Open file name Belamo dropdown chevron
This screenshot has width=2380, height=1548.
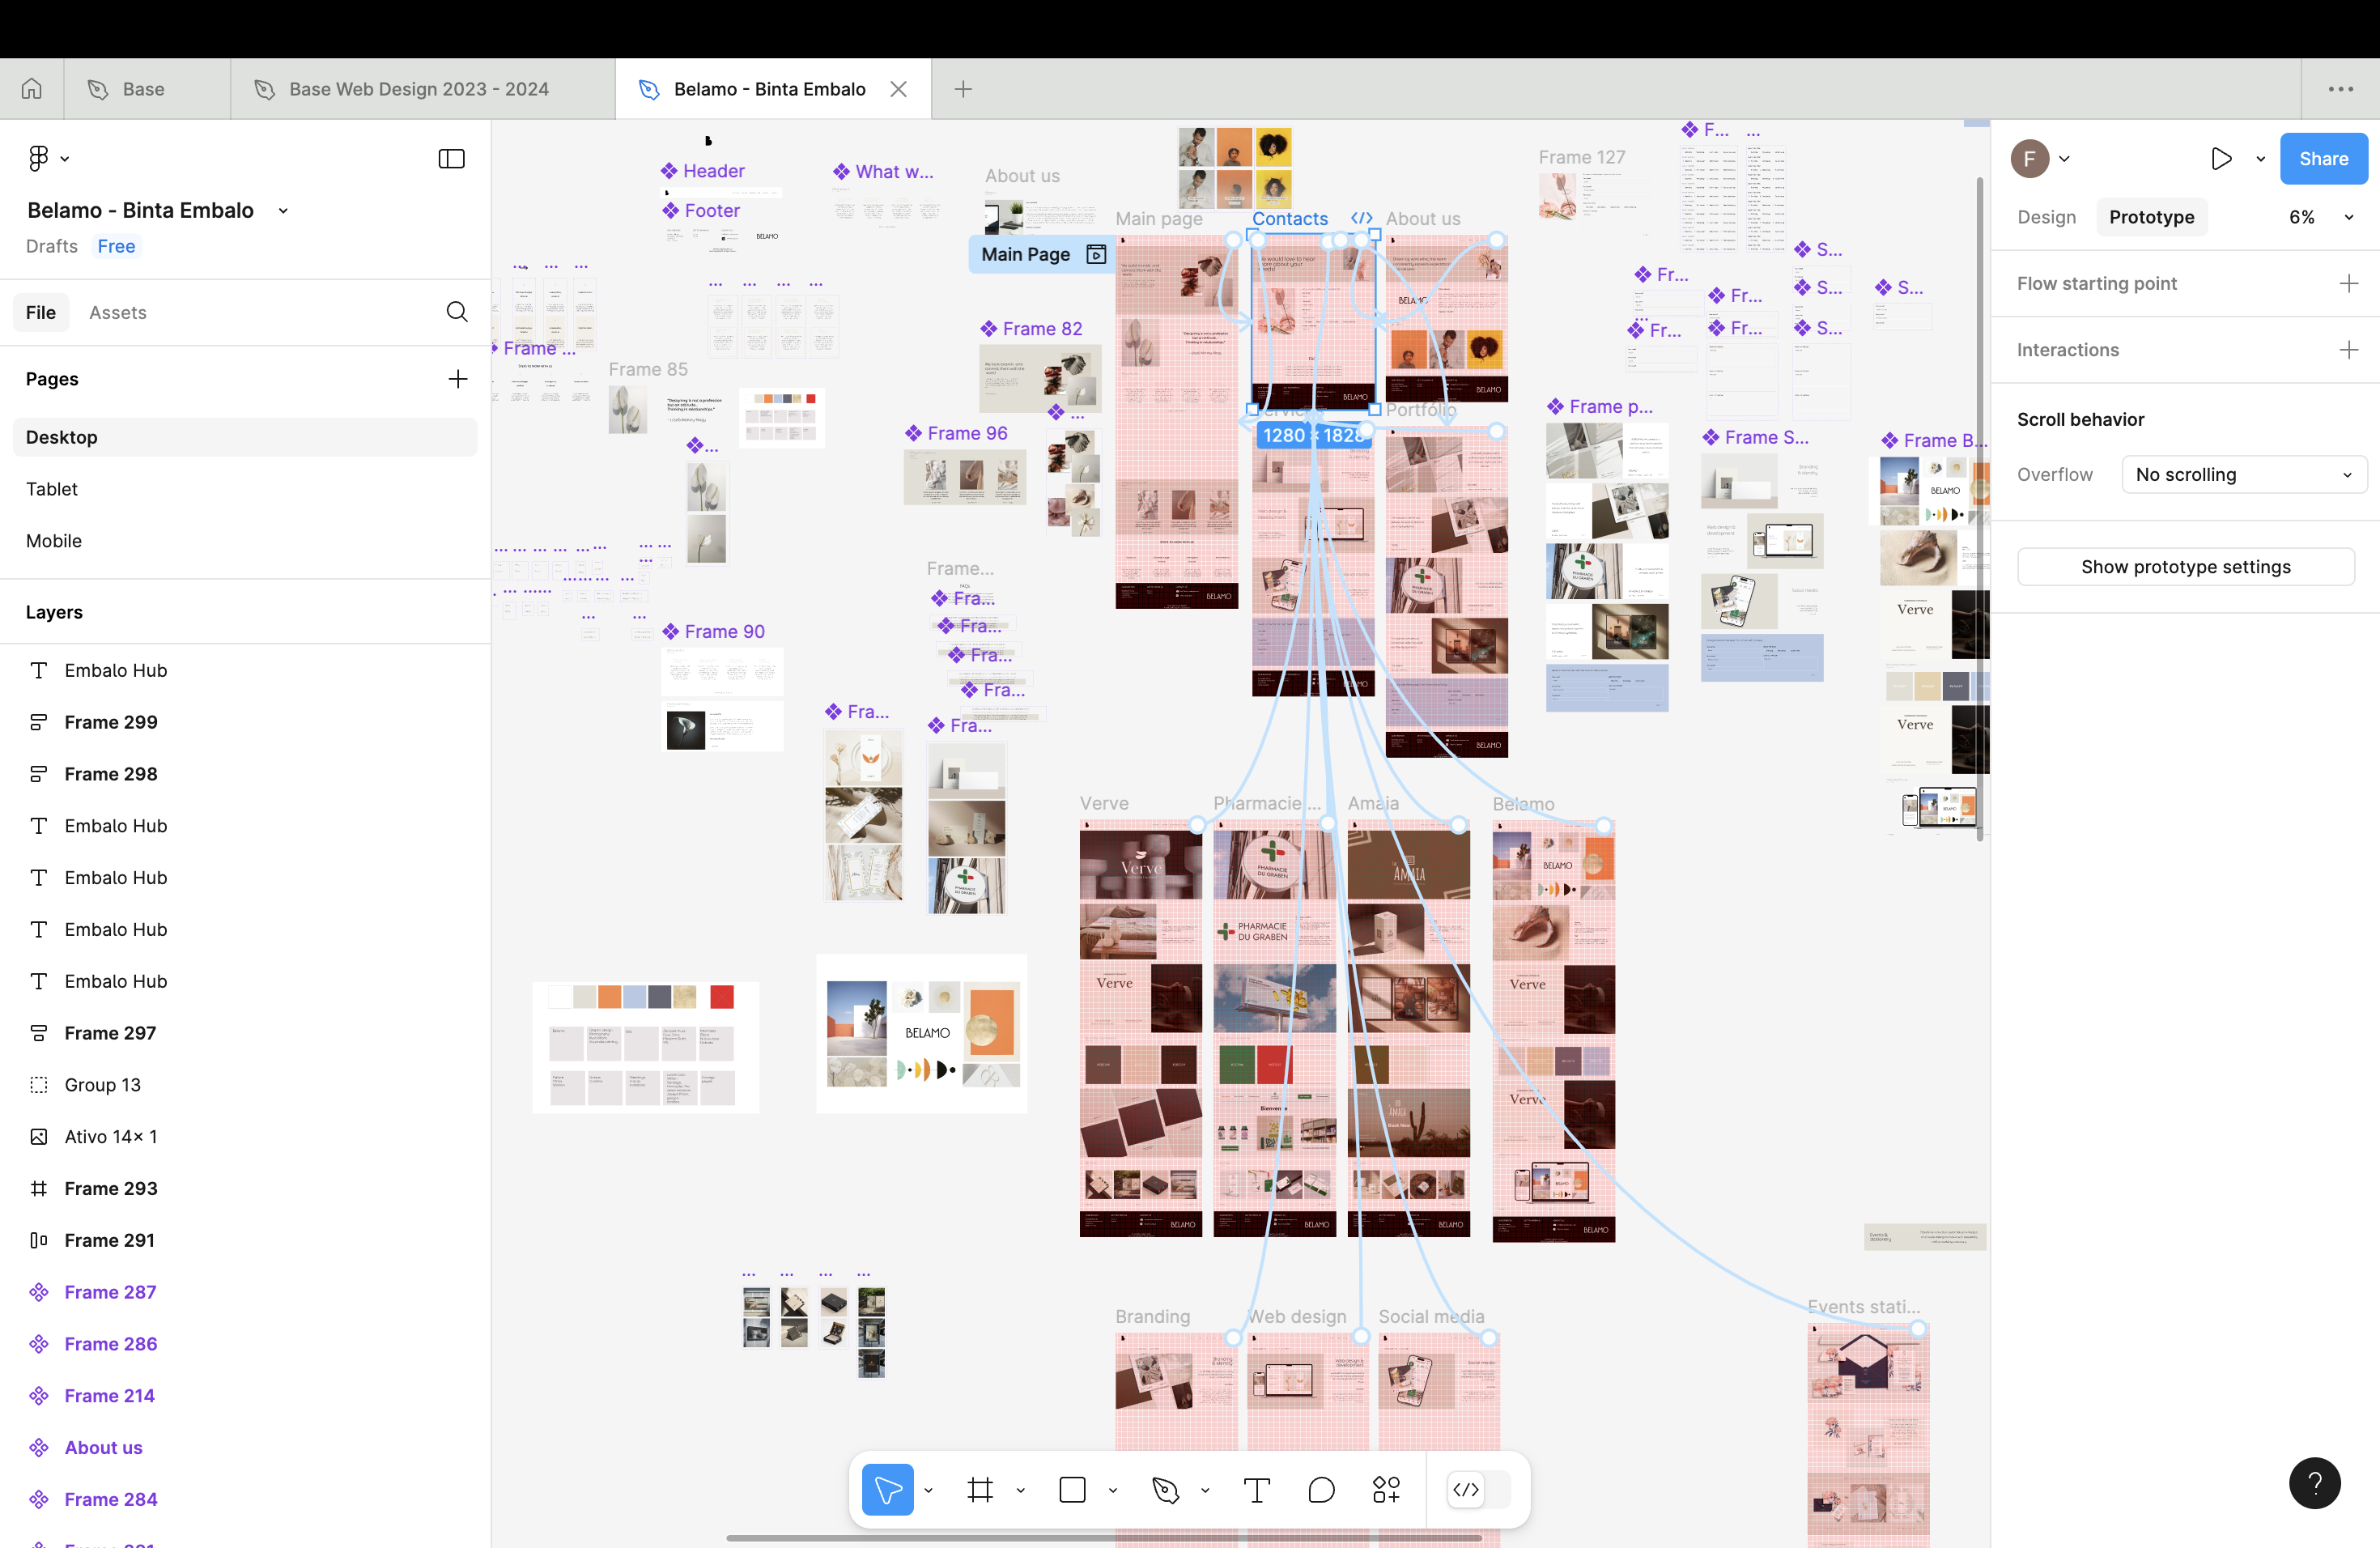pyautogui.click(x=284, y=211)
